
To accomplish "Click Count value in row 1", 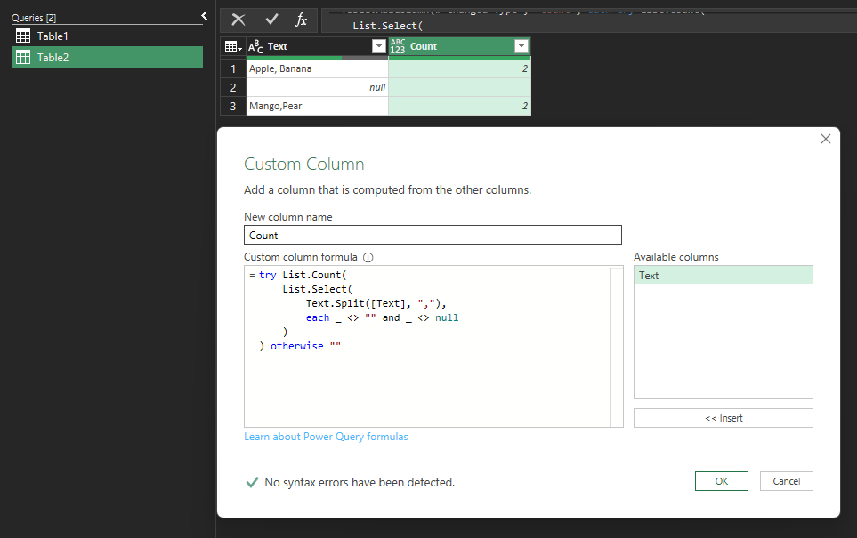I will [x=460, y=68].
